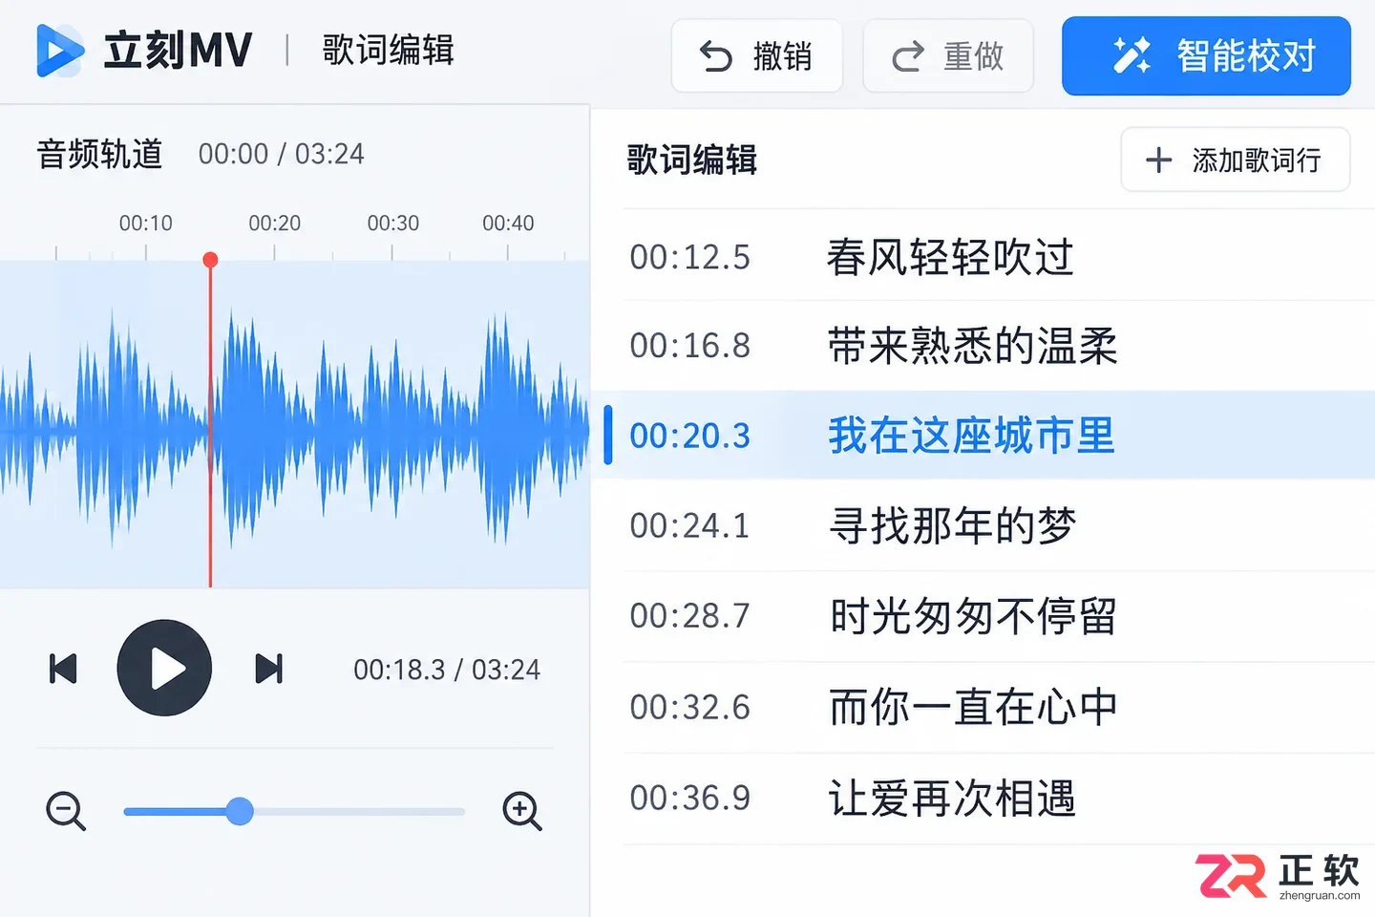Click the 00:18.3 / 03:24 playback time
This screenshot has width=1375, height=917.
click(447, 670)
